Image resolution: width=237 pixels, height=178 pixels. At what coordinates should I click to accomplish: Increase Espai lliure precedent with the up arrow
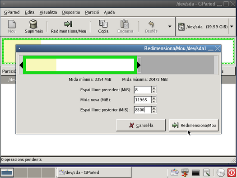click(154, 88)
